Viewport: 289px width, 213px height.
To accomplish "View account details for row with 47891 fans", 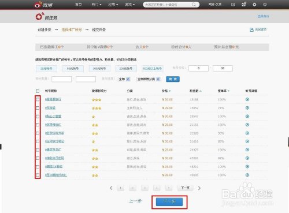I will click(247, 158).
